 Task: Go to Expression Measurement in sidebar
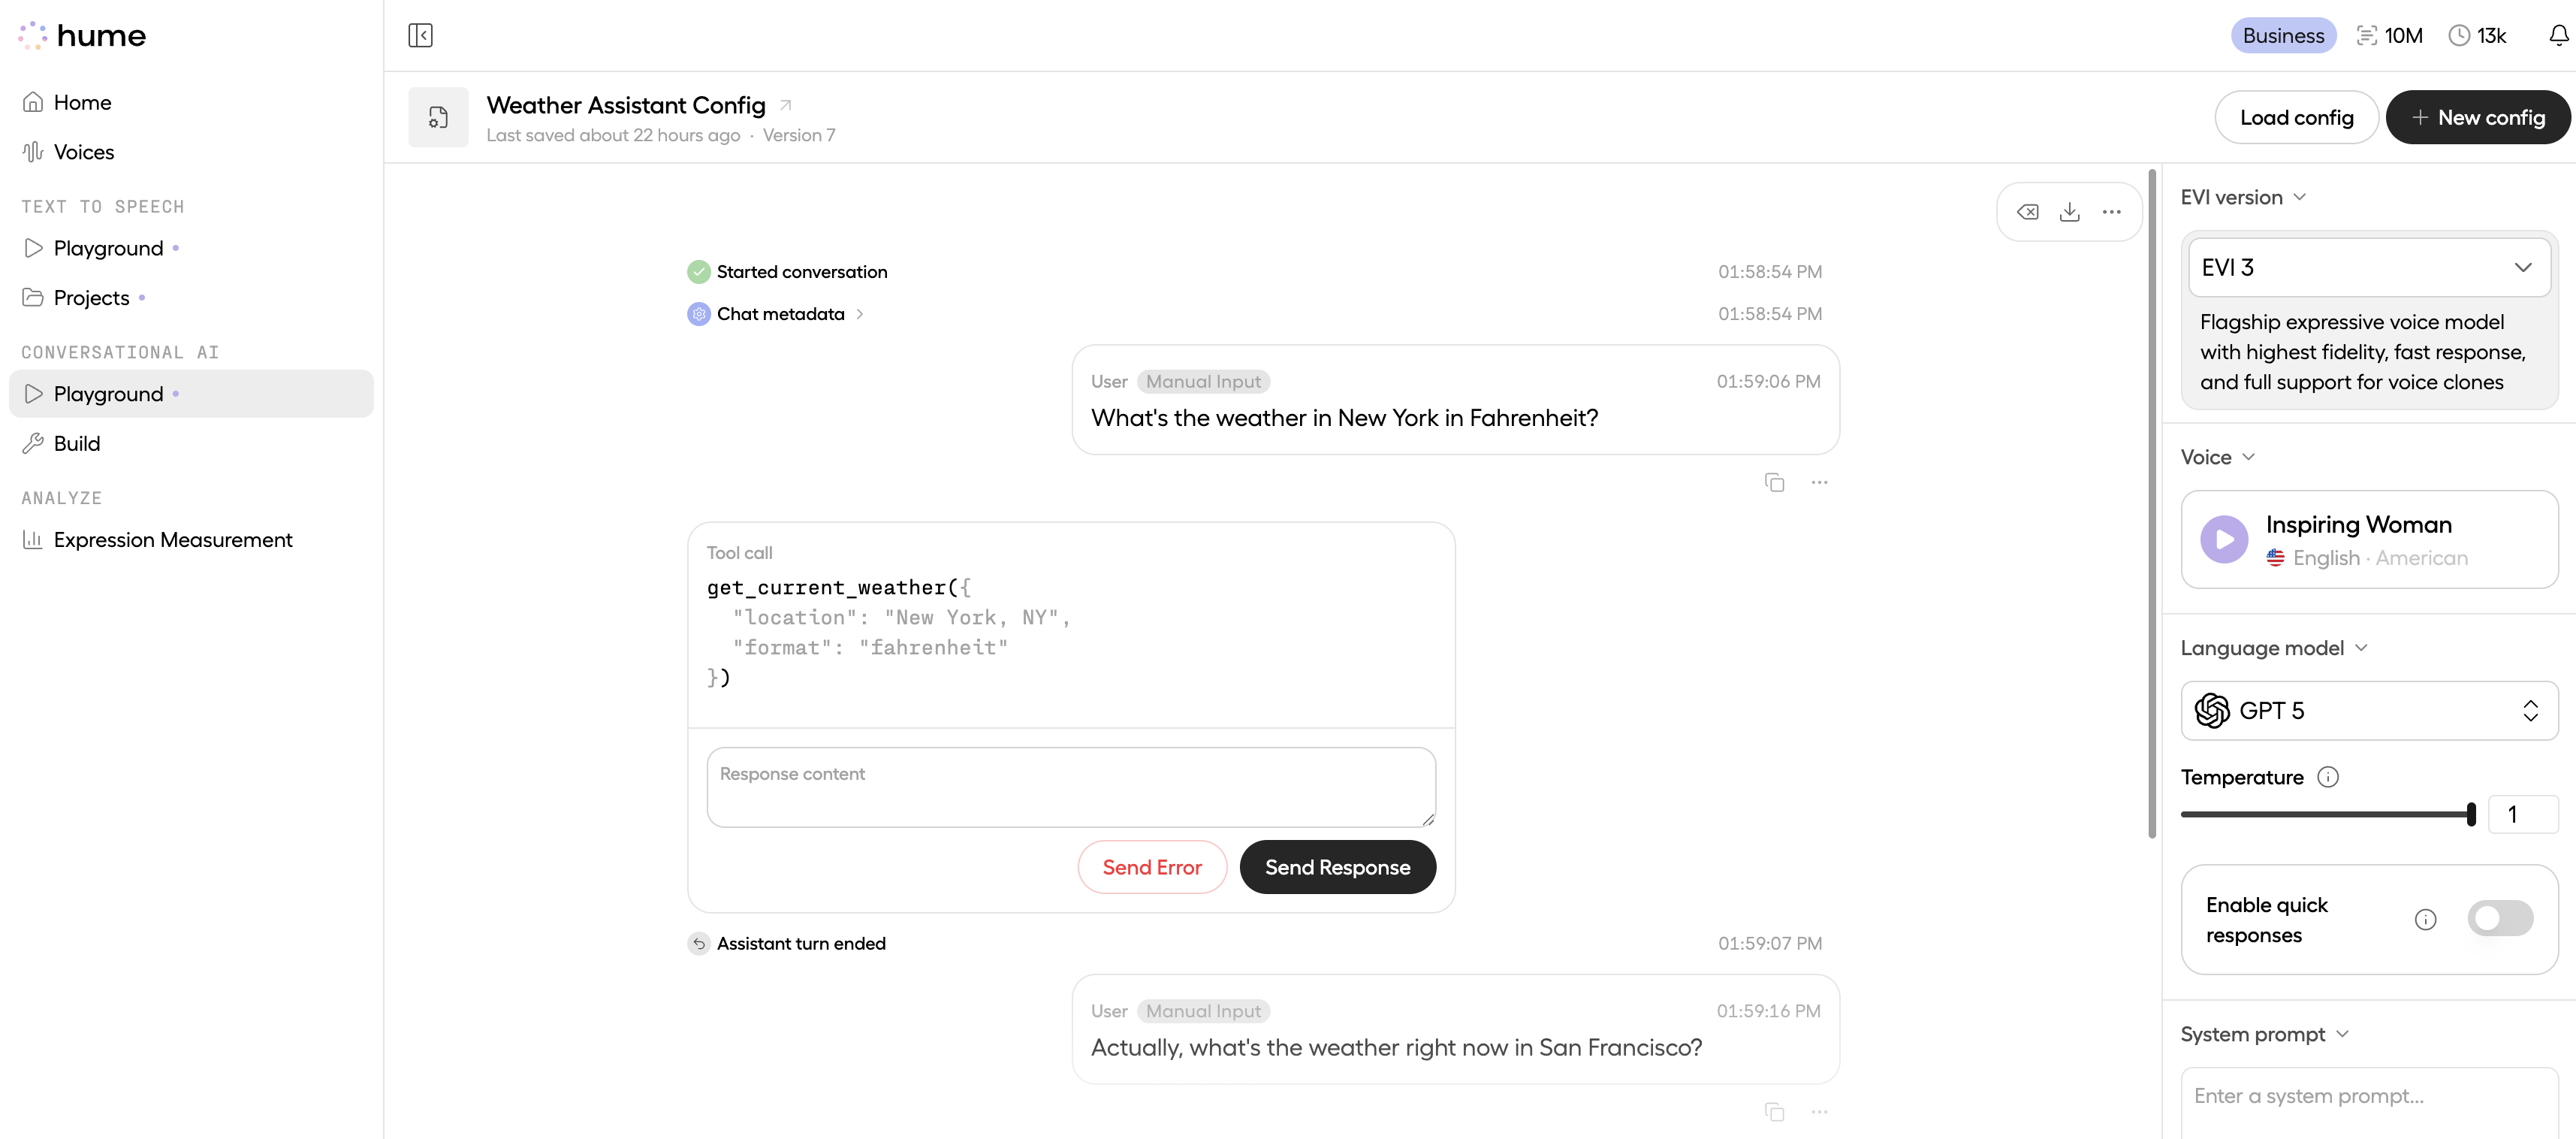tap(172, 540)
